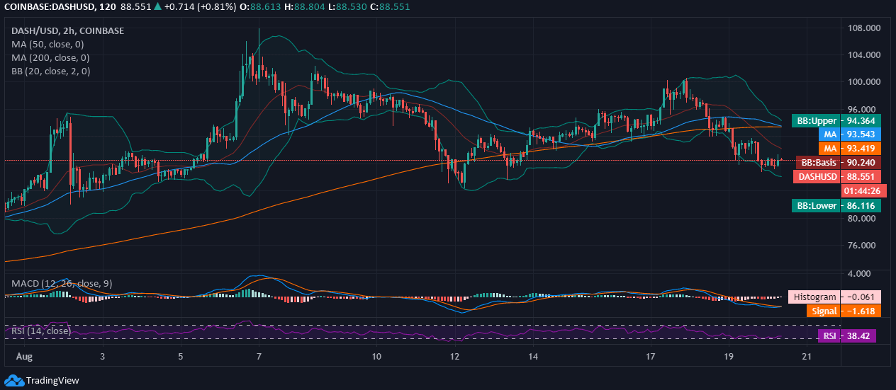Click the Histogram -0.061 value label

point(834,297)
